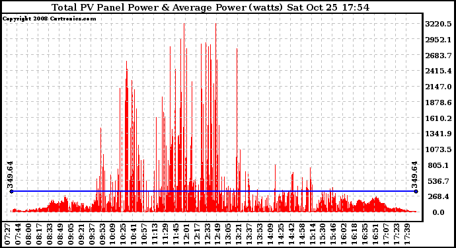This screenshot has height=248, width=456.
Task: Click the 09:05 time axis label
Action: (71, 234)
